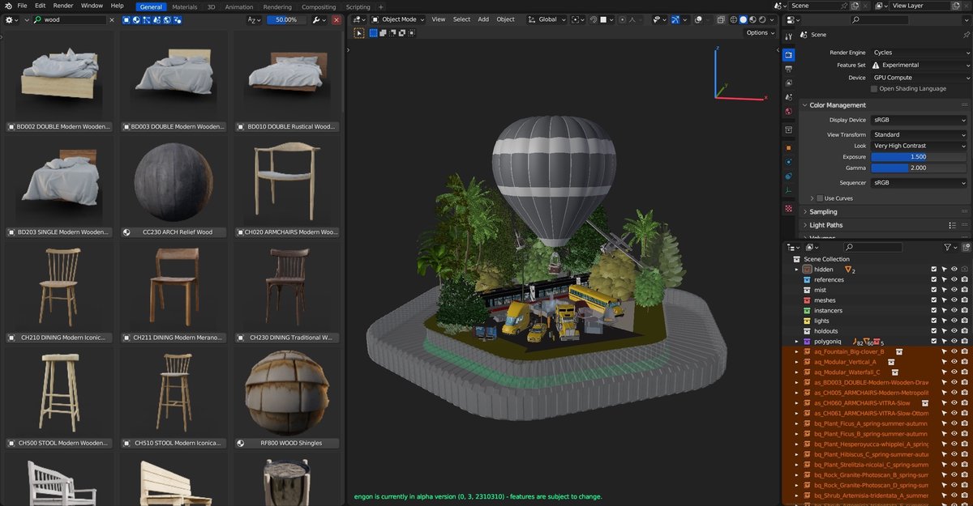
Task: Open the output properties tab icon
Action: pos(789,69)
